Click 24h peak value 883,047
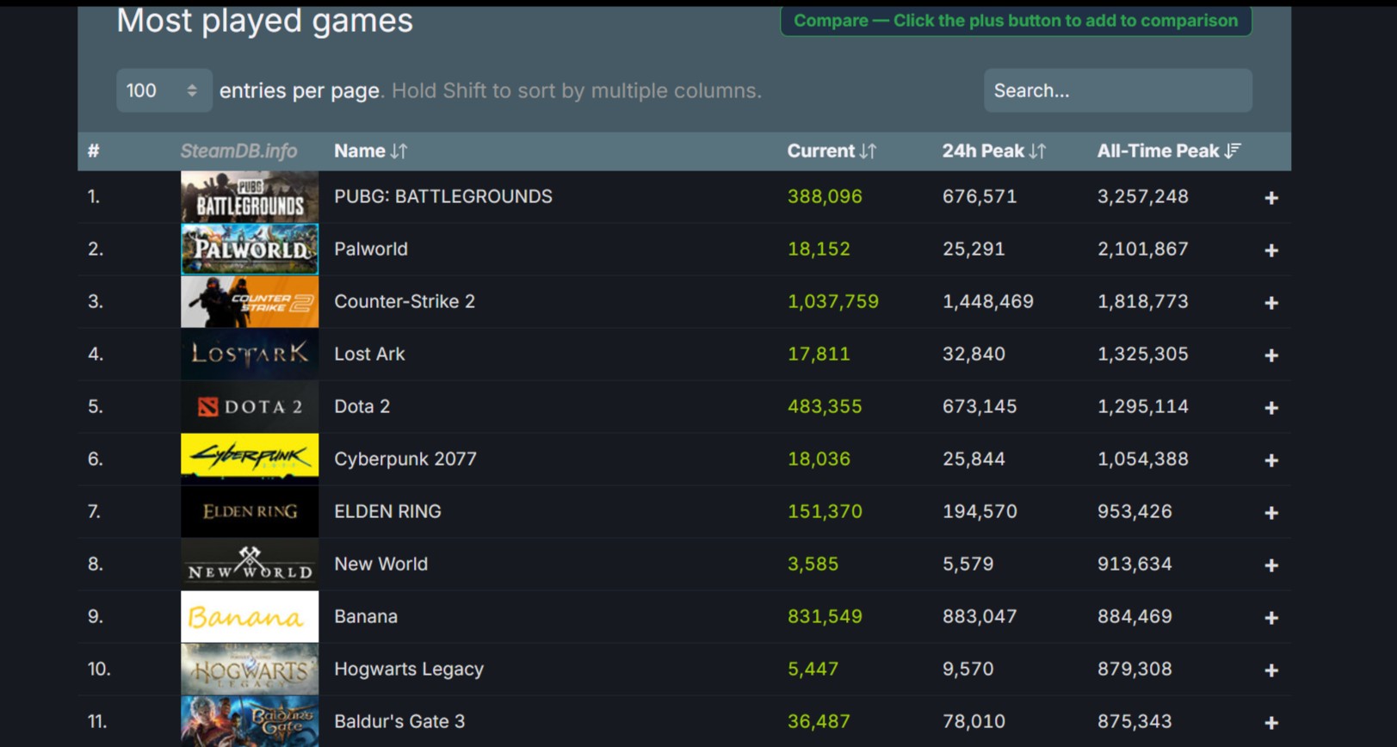 pos(980,617)
